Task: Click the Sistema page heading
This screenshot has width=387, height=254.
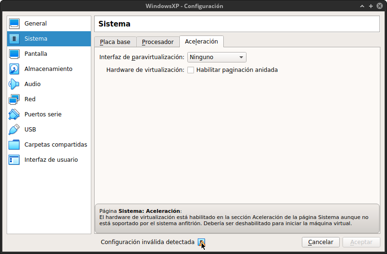Action: point(114,24)
